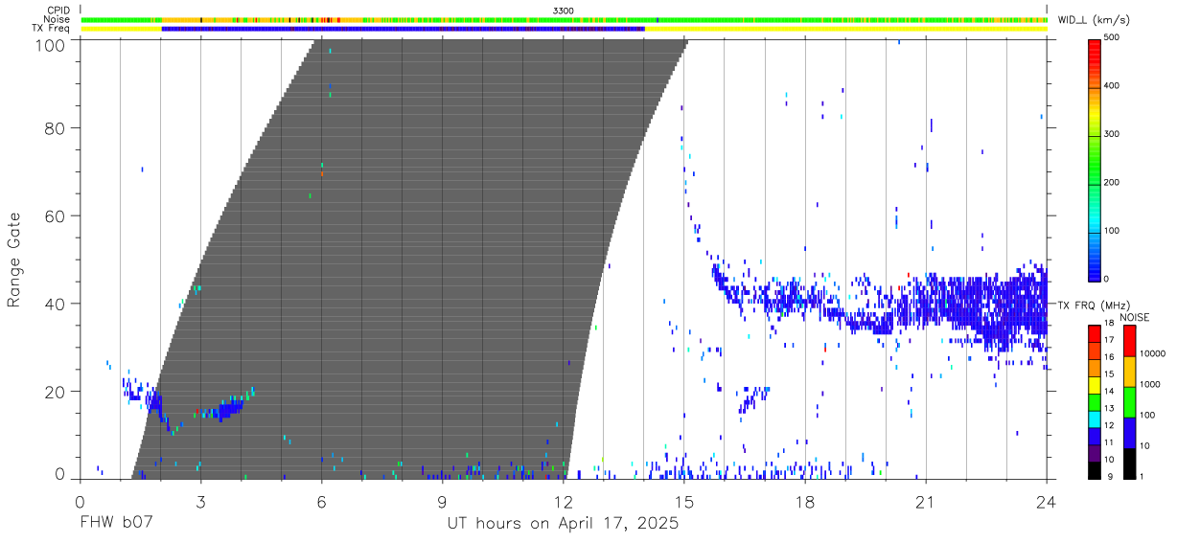Click the 3 hour tick label
1177x543 pixels.
[200, 502]
